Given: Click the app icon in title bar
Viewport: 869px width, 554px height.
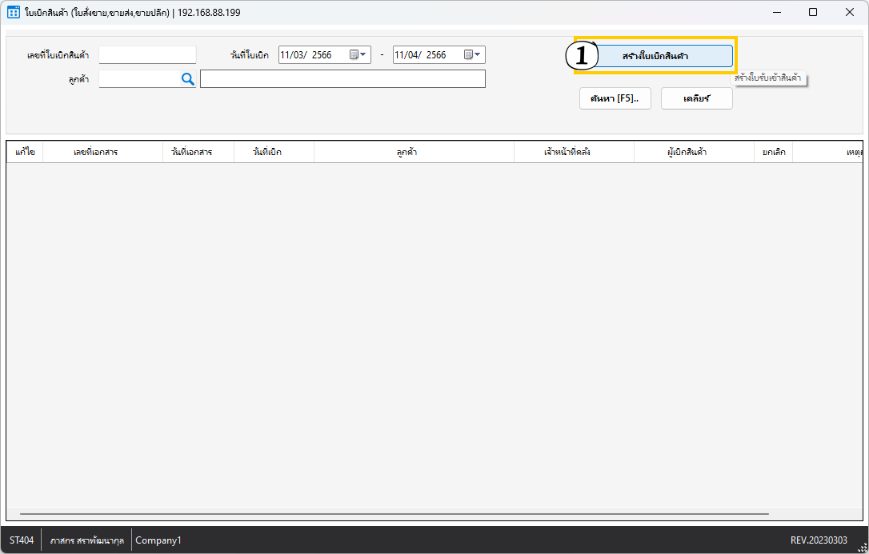Looking at the screenshot, I should point(13,12).
